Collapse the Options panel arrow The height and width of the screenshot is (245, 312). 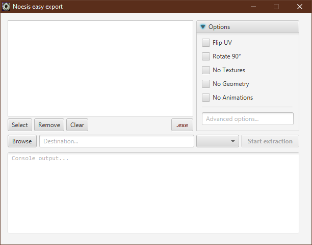[x=203, y=27]
